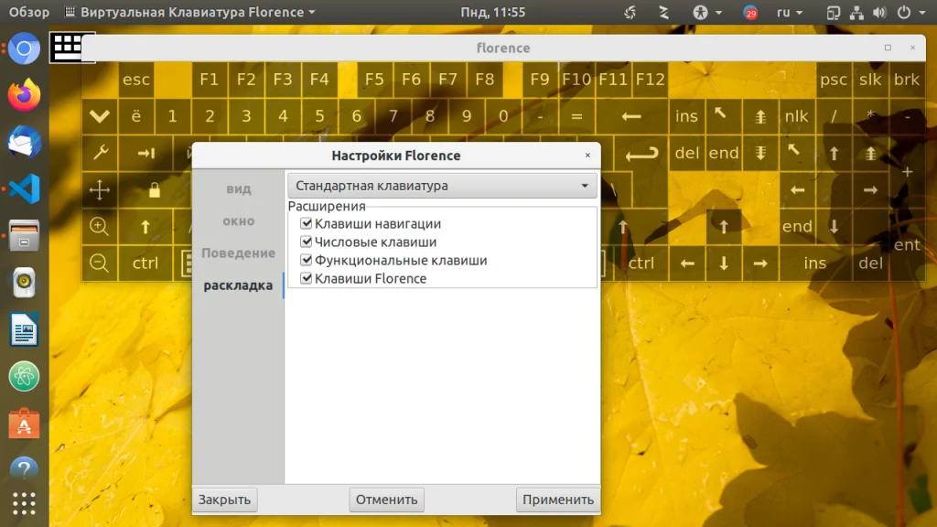This screenshot has height=527, width=937.
Task: Click the Отменить button
Action: [387, 500]
